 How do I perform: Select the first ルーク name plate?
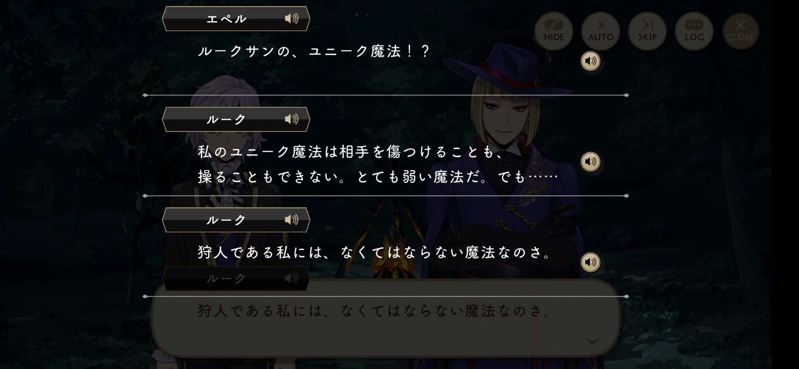click(236, 119)
